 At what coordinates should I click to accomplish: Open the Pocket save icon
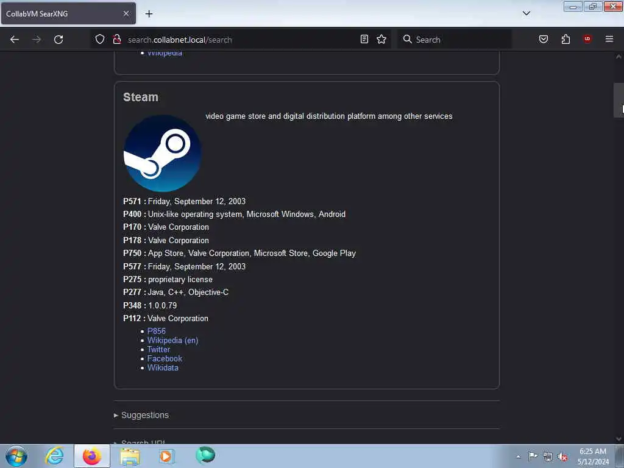coord(544,39)
